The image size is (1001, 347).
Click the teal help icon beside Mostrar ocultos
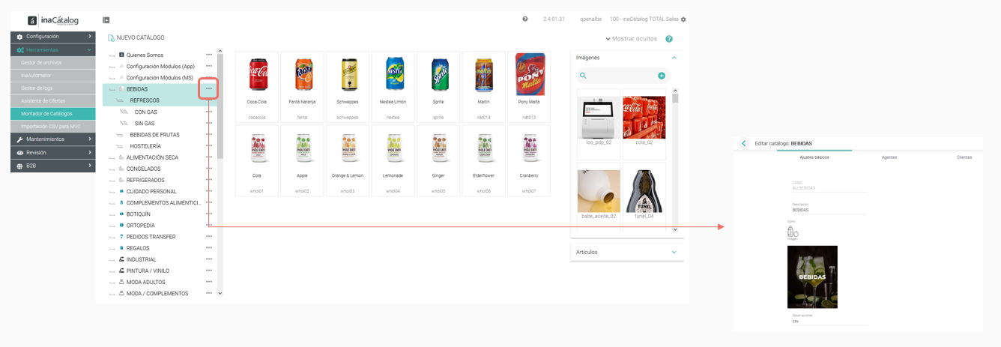pos(669,39)
